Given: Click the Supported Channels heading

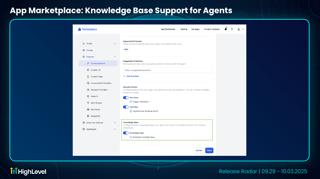Looking at the screenshot, I should (132, 41).
